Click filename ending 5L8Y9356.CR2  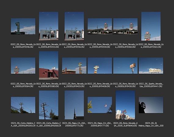pyautogui.click(x=74, y=46)
